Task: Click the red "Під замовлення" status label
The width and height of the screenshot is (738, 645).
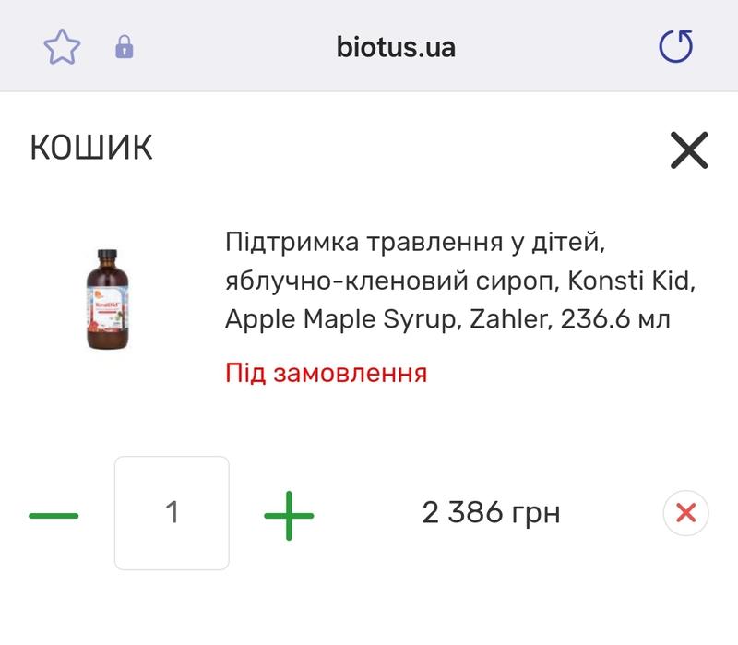Action: [x=326, y=373]
